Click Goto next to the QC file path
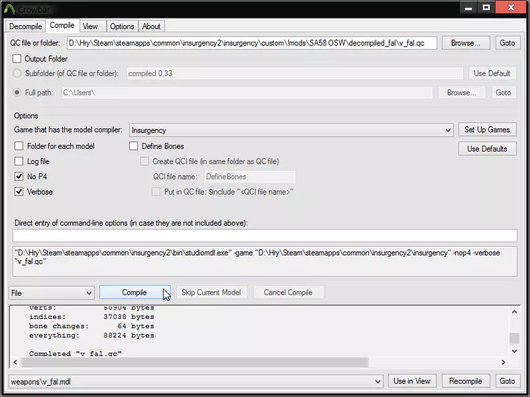 pos(507,43)
